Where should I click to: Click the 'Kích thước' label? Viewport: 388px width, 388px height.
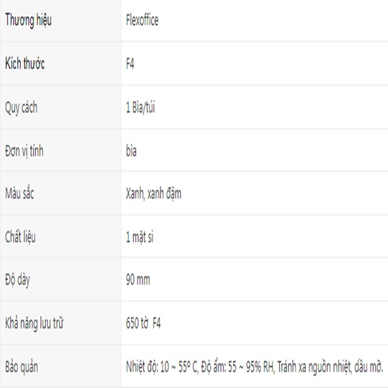point(25,64)
